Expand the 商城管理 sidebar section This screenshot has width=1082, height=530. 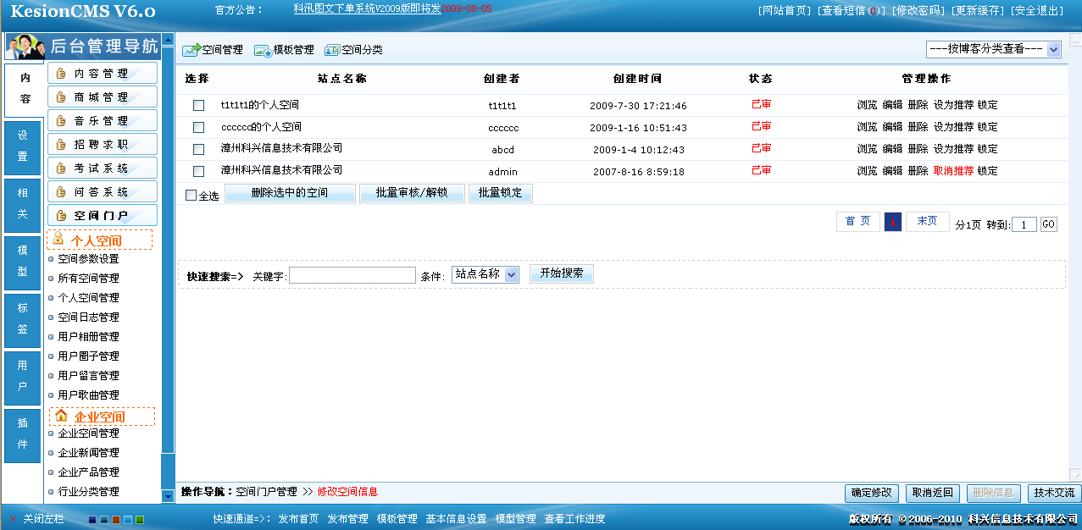(102, 97)
